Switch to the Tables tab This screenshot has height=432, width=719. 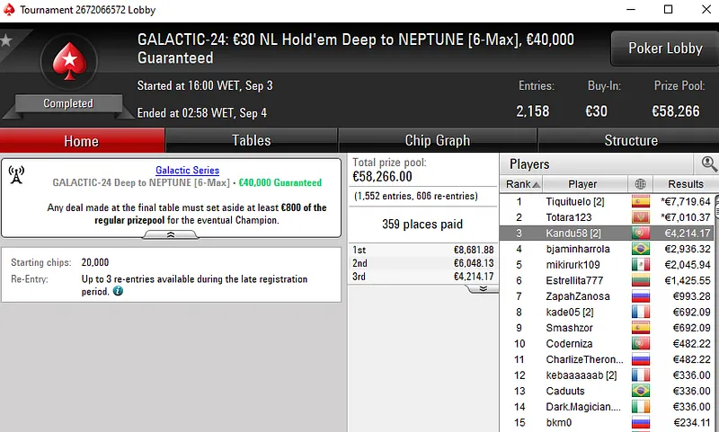(x=252, y=140)
